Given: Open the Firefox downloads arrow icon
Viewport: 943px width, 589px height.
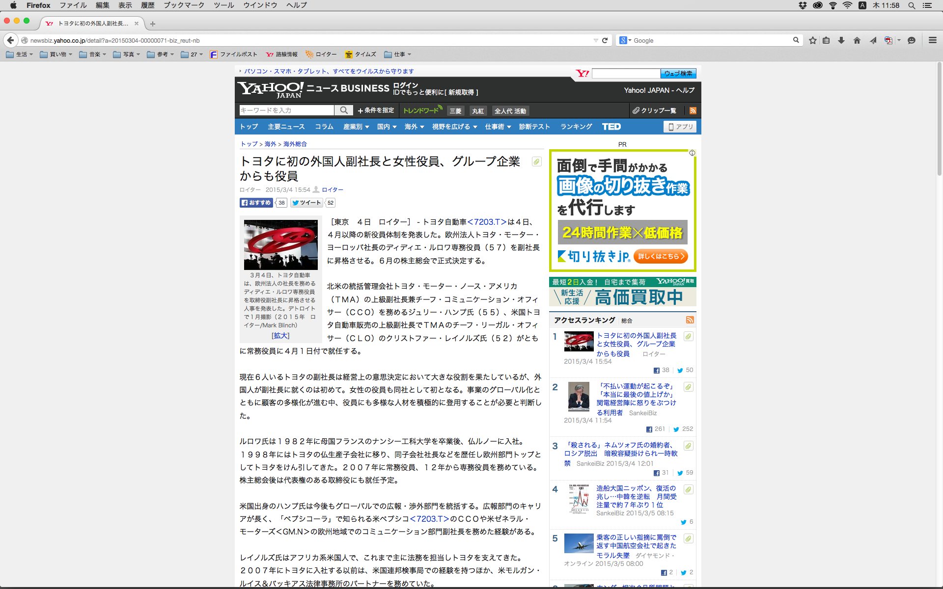Looking at the screenshot, I should coord(841,41).
